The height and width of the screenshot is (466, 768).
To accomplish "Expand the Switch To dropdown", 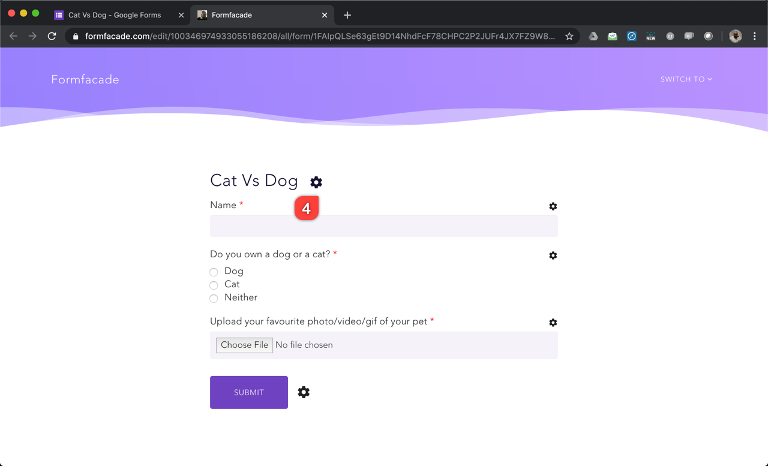I will (686, 79).
